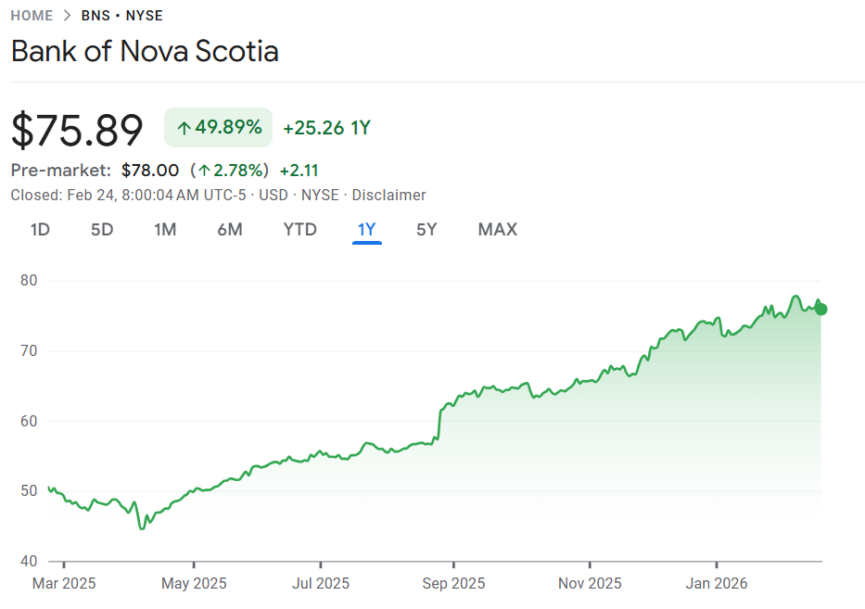Screen dimensions: 865x609
Task: Click the Bank of Nova Scotia heading
Action: pos(145,51)
